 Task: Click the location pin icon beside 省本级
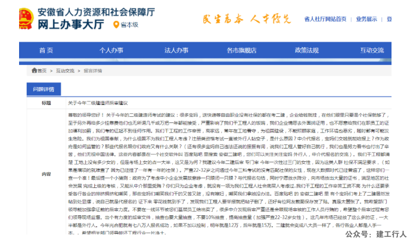tap(116, 24)
